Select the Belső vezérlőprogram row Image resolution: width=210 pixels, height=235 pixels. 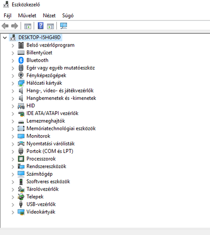click(50, 45)
